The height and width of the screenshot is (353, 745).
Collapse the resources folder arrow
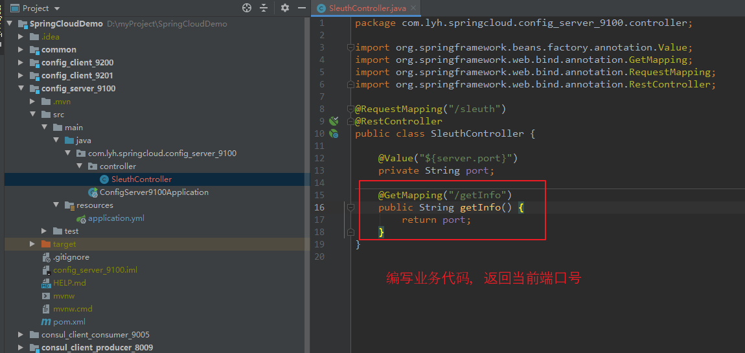[56, 205]
